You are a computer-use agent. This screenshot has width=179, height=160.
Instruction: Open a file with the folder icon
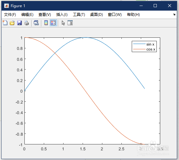click(x=12, y=23)
